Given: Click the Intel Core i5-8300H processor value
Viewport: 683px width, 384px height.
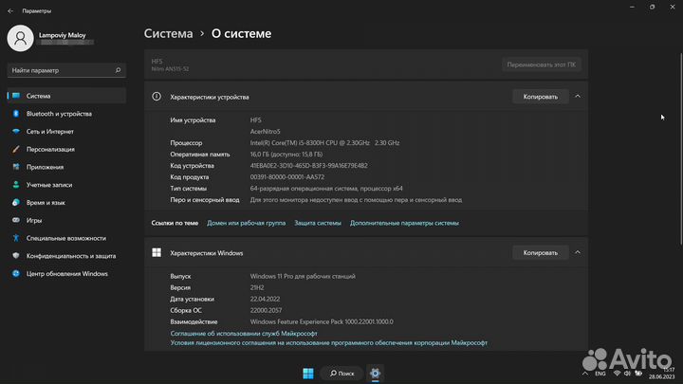Looking at the screenshot, I should coord(324,143).
